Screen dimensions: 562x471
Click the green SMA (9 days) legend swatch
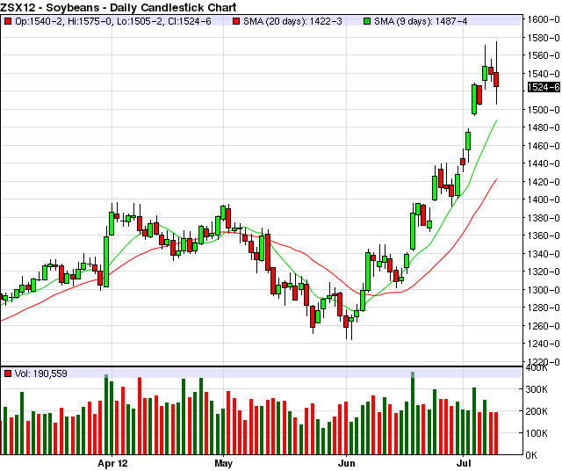[367, 21]
